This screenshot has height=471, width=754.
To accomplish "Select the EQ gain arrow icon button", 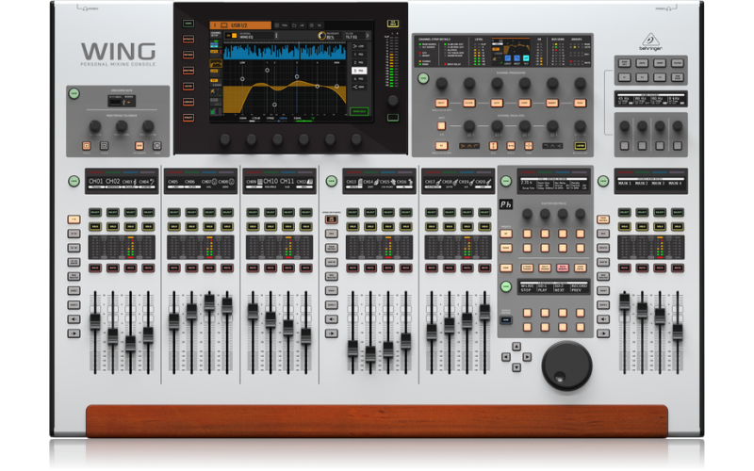I will coord(493,146).
